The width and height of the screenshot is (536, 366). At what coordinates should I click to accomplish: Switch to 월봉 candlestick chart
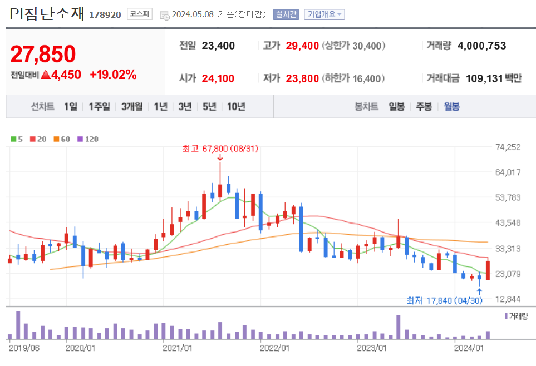click(451, 107)
